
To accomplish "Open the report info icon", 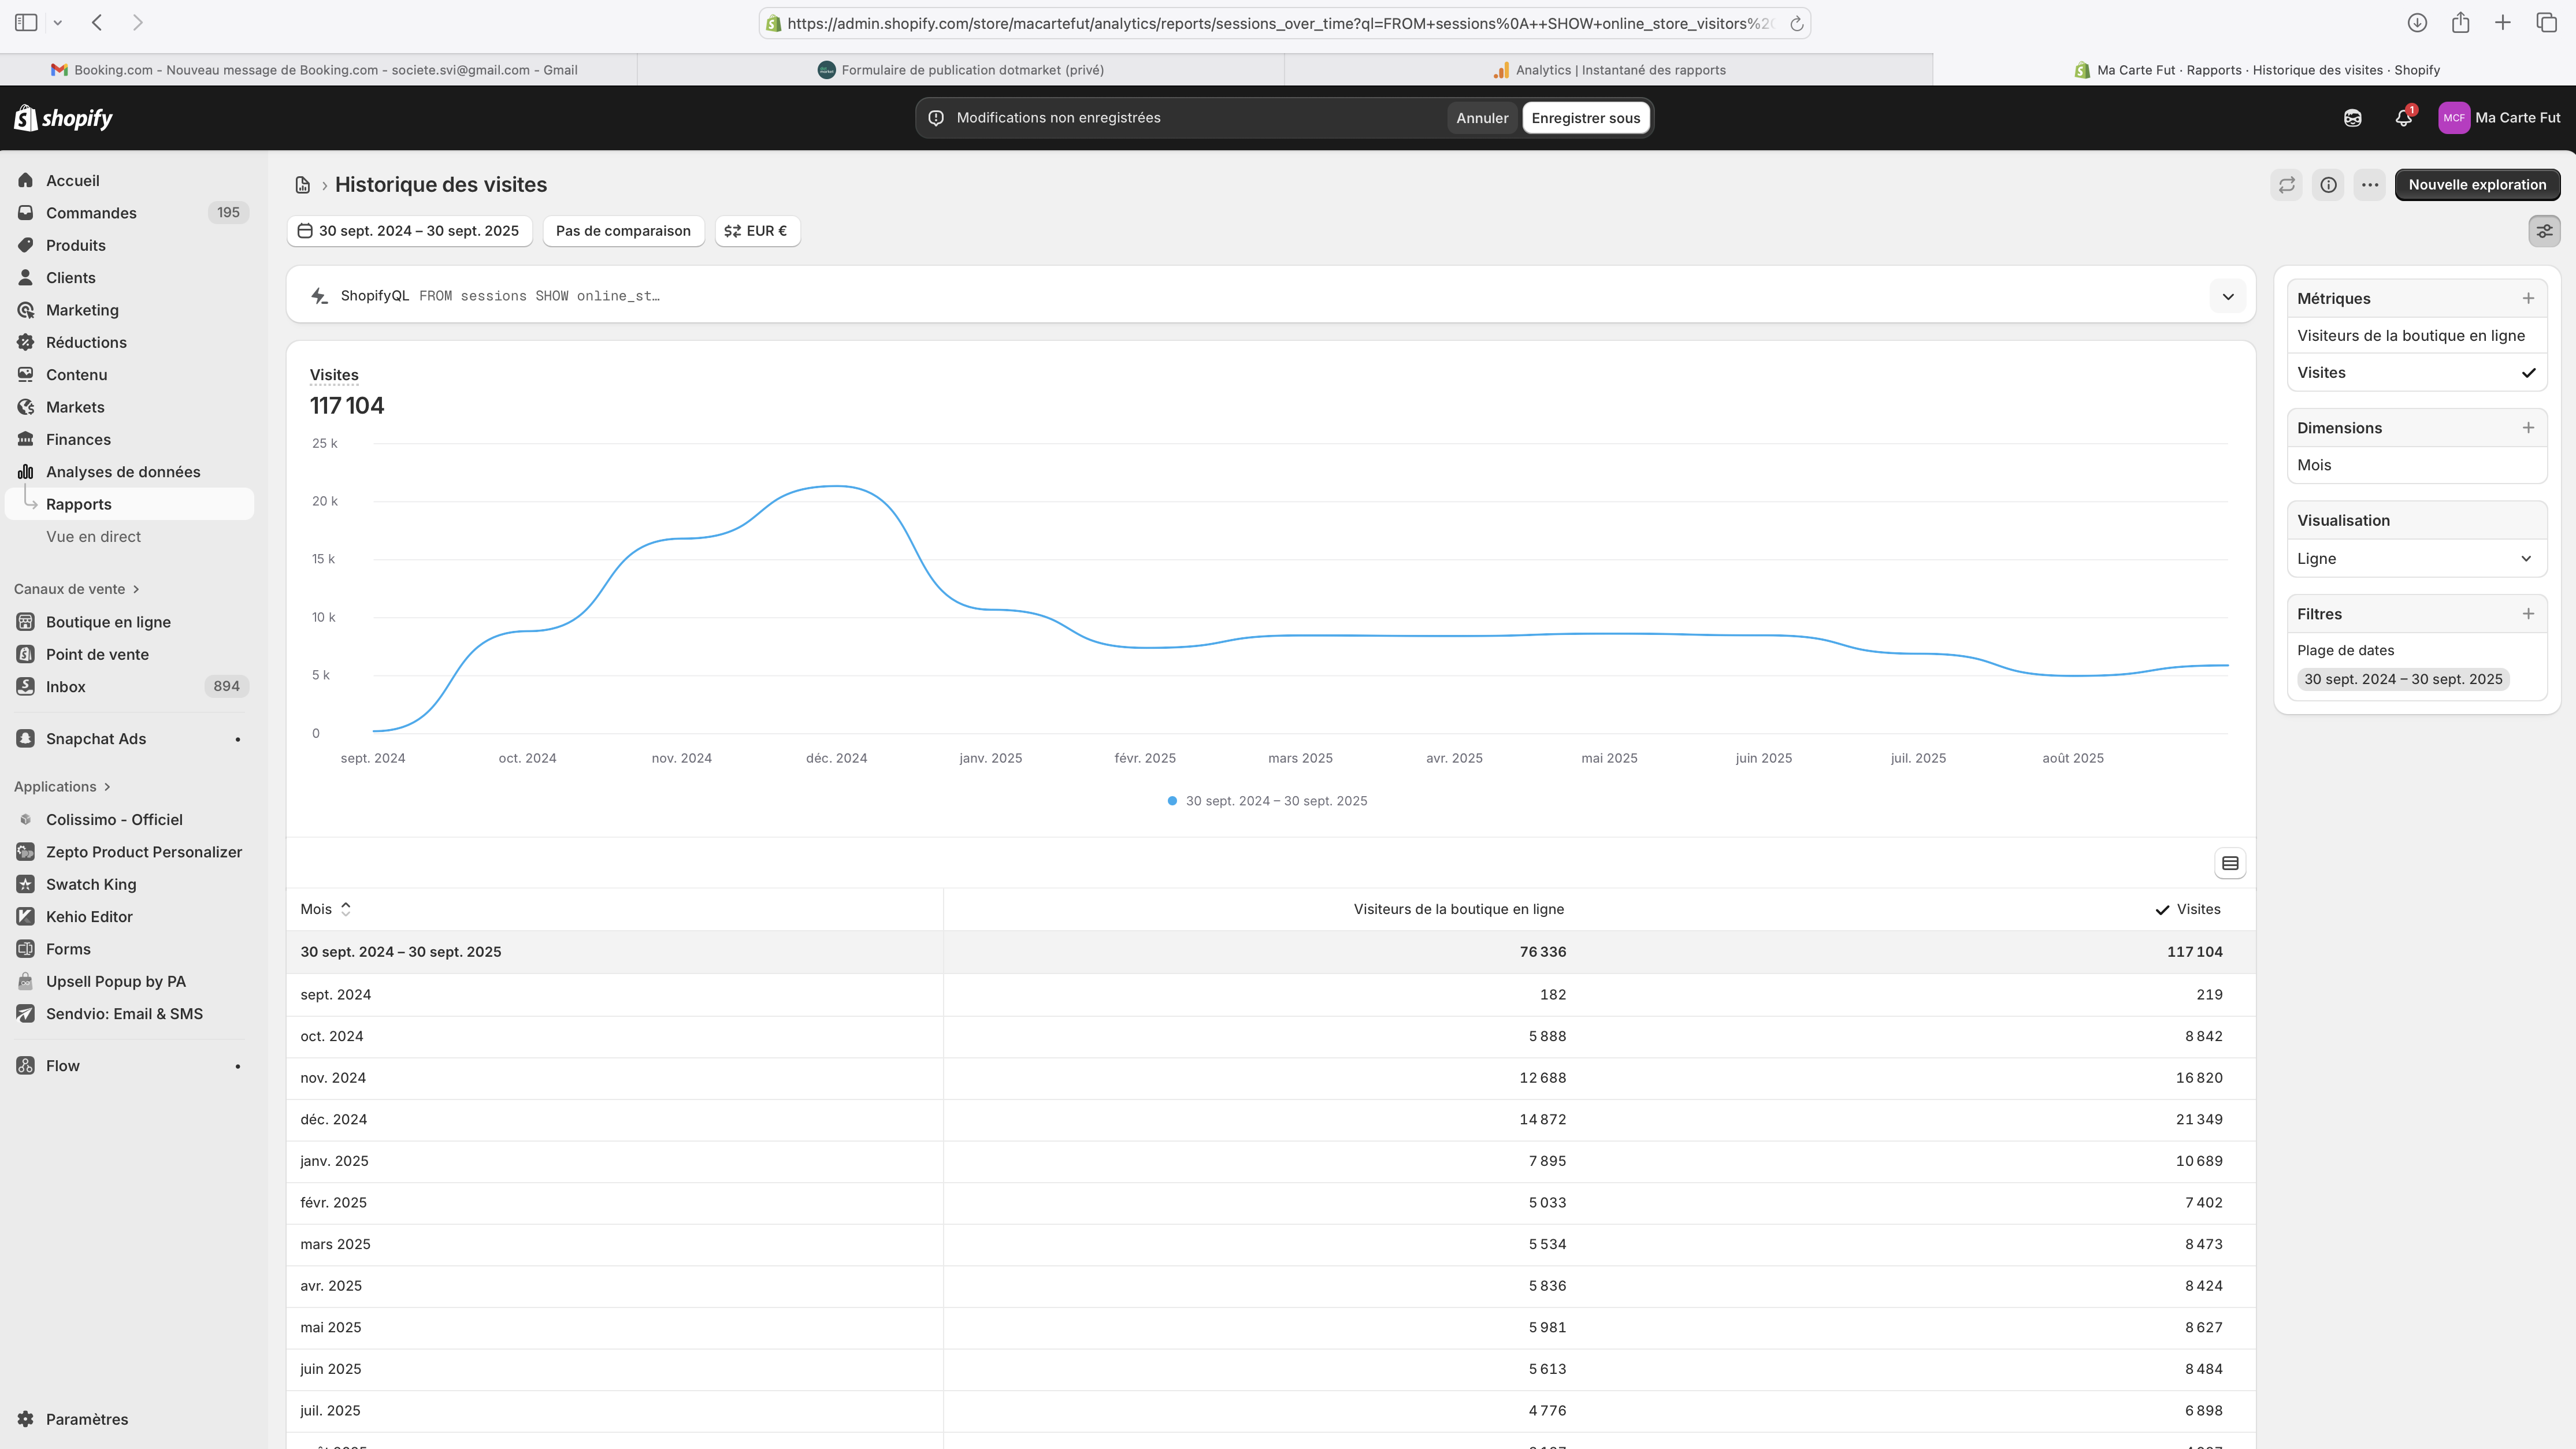I will (2328, 185).
